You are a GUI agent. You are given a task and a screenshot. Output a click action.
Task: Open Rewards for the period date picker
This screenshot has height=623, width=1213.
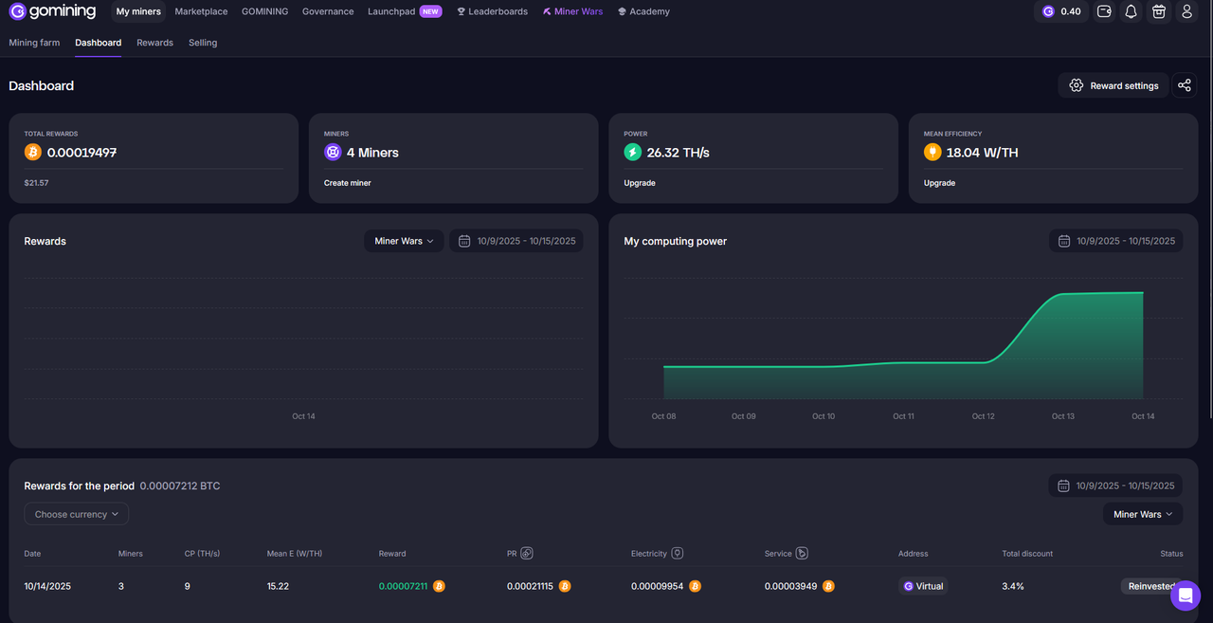click(1115, 486)
